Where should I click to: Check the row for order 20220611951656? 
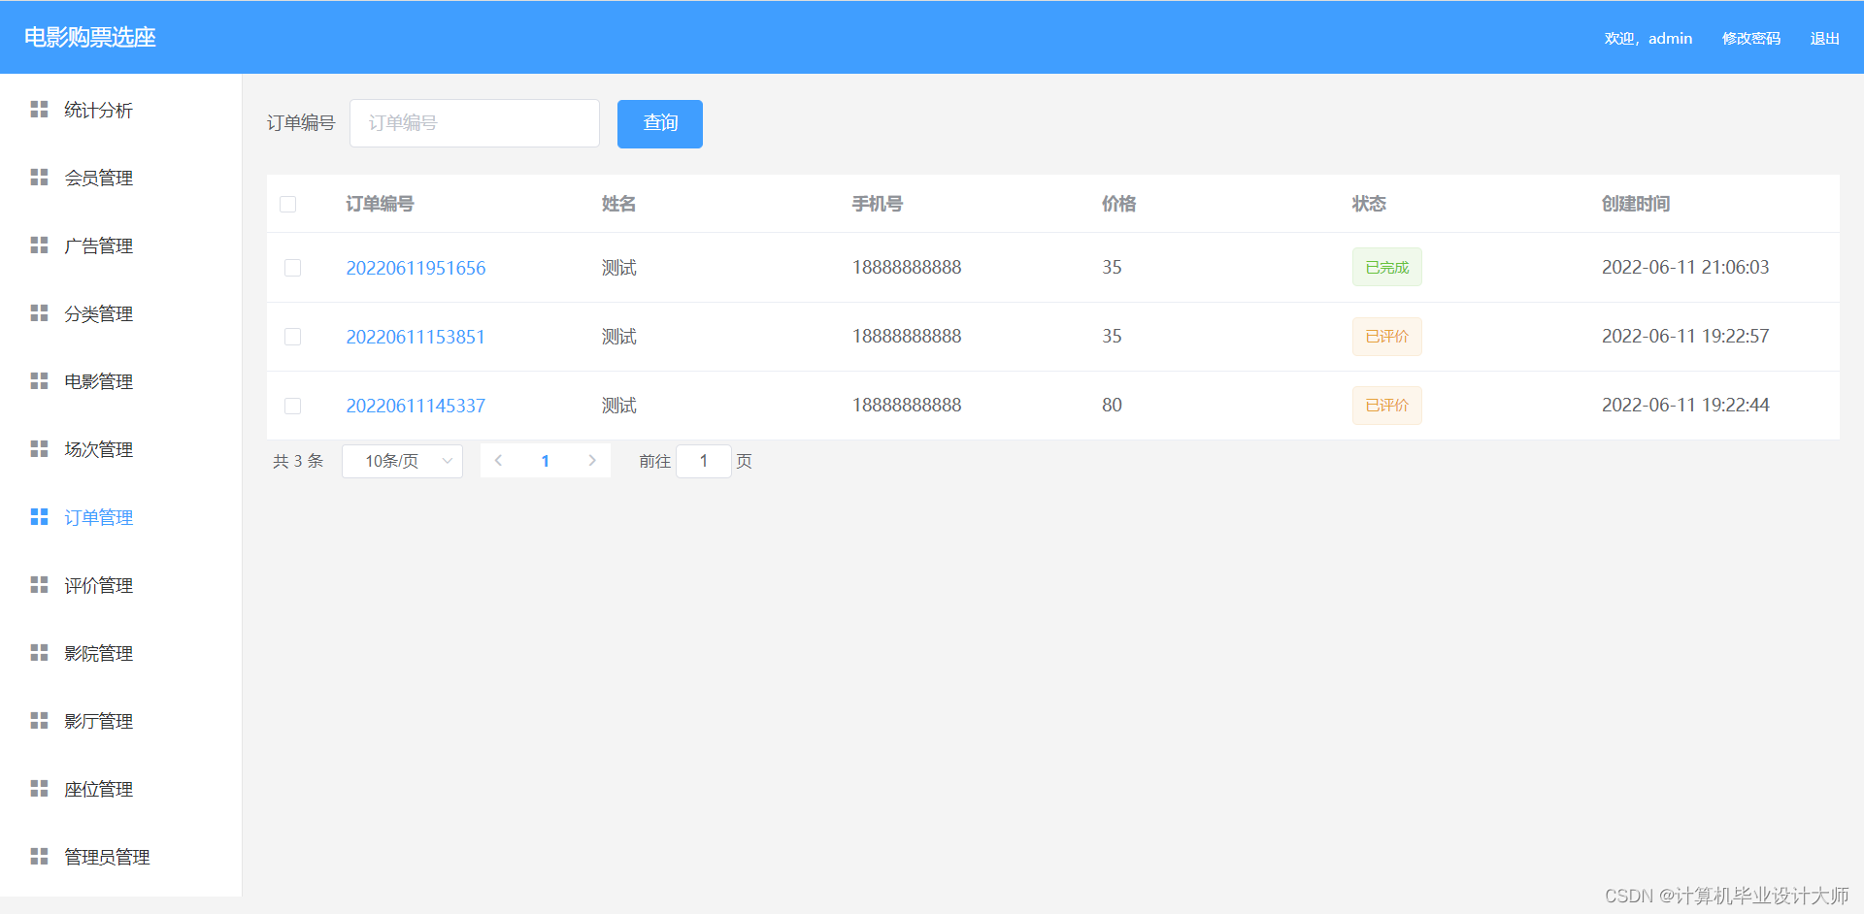click(292, 268)
